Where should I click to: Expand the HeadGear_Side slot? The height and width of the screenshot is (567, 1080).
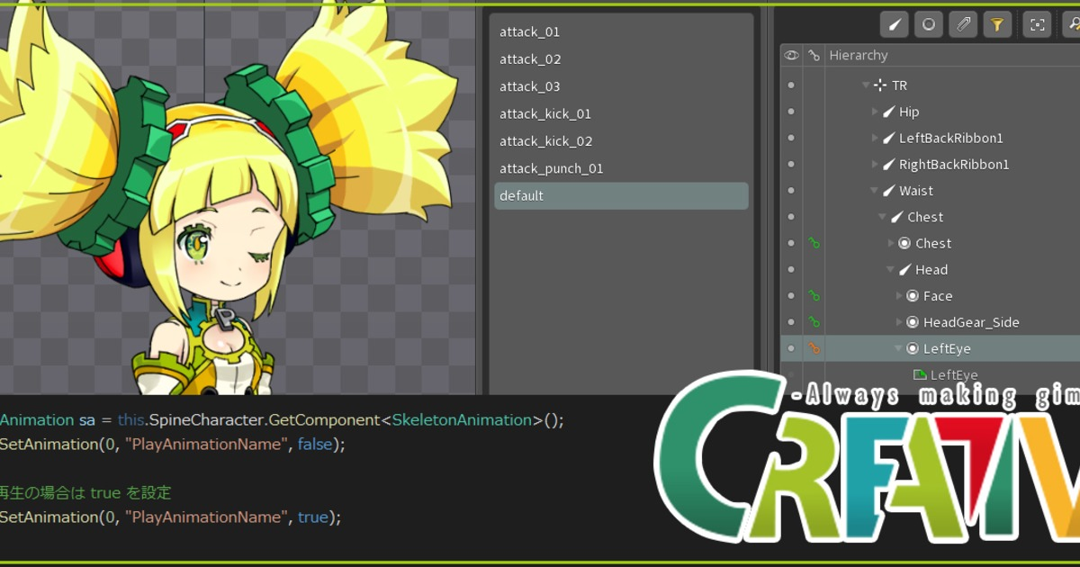(899, 322)
